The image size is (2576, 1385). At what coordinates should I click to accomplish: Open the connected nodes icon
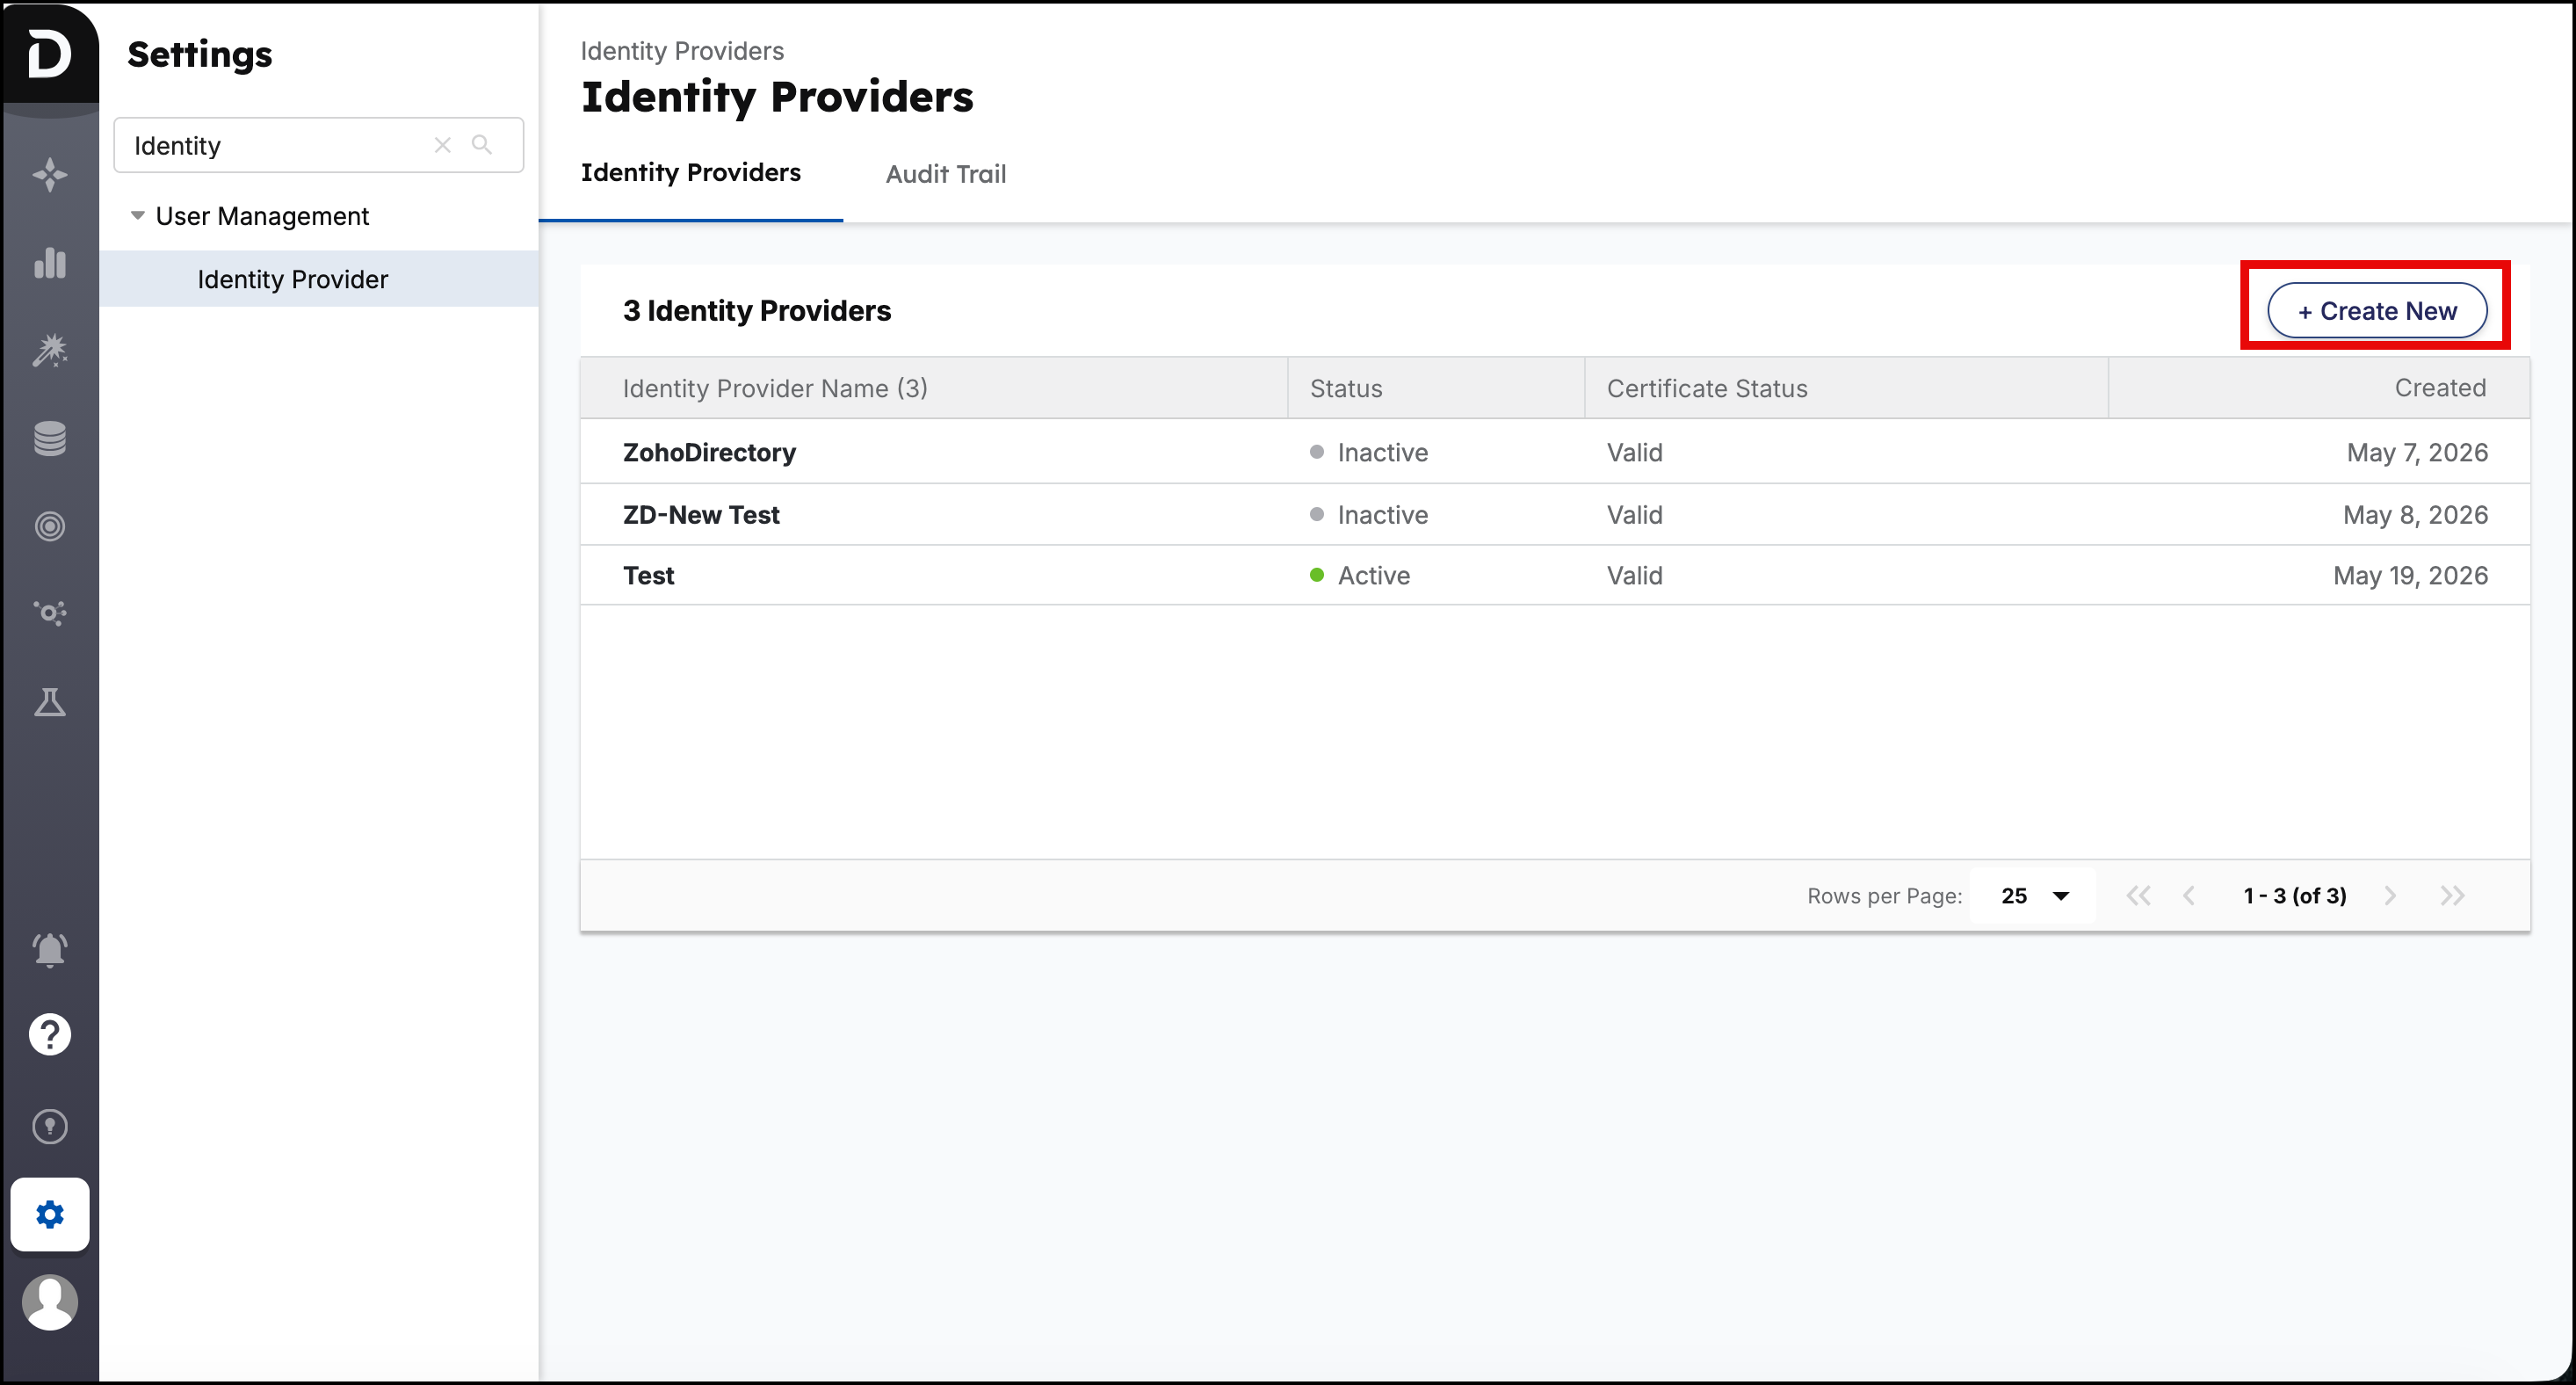coord(49,613)
